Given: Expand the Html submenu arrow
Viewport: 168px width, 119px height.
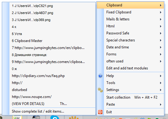Looking at the screenshot, I should (160, 26).
